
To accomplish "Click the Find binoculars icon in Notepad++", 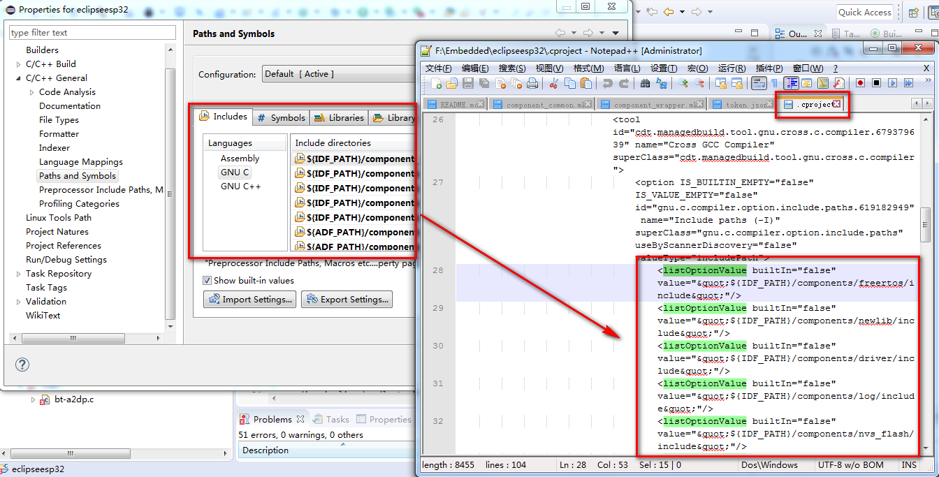I will tap(645, 83).
